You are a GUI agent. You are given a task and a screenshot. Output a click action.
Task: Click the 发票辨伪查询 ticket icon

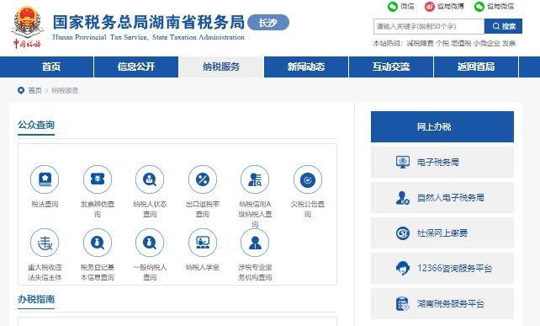(98, 179)
